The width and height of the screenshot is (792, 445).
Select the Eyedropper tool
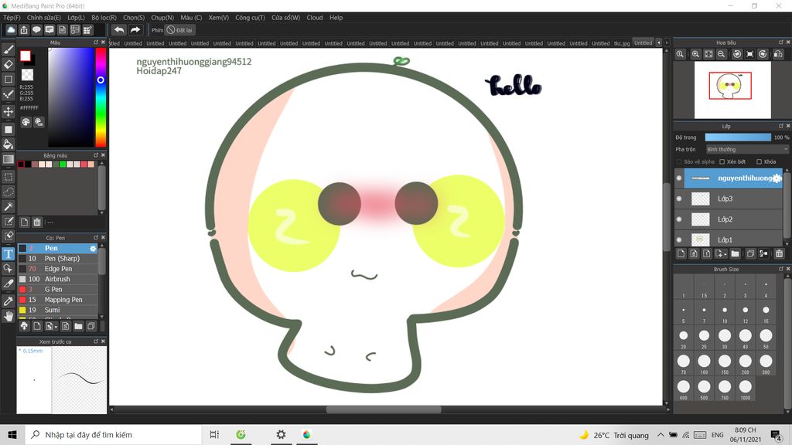click(8, 301)
